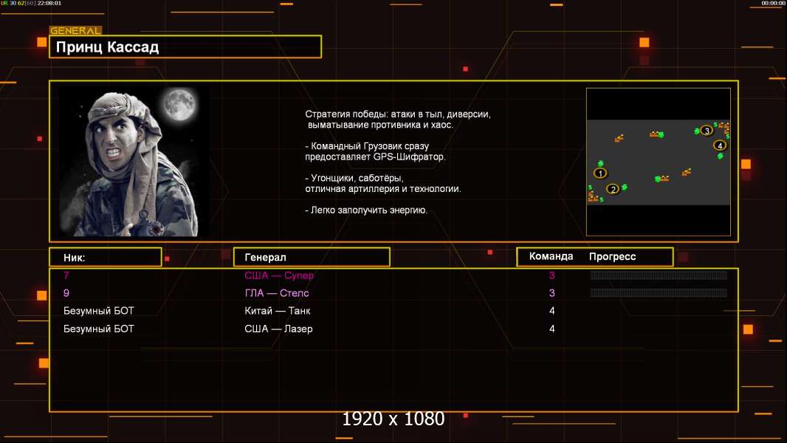Click the orange GENERAL label tag
This screenshot has height=443, width=787.
click(x=75, y=30)
